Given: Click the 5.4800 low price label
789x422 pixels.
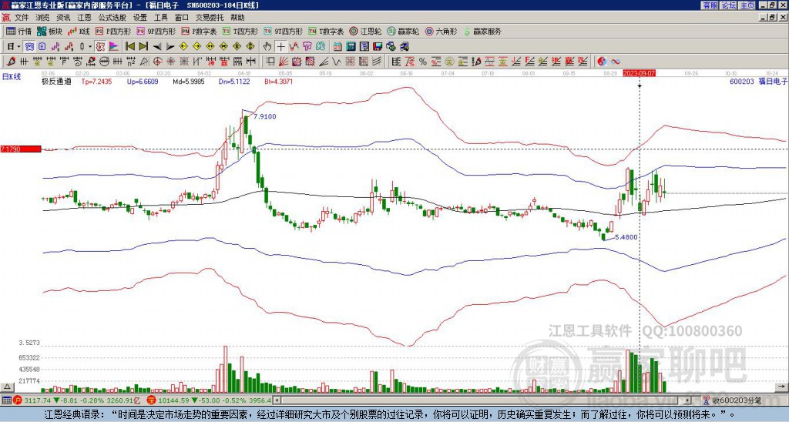Looking at the screenshot, I should pos(626,237).
